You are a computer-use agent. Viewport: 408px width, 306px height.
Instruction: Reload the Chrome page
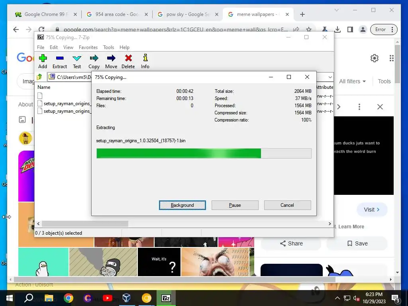[x=41, y=29]
